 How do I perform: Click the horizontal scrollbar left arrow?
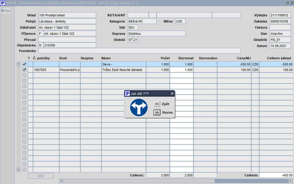[61, 181]
